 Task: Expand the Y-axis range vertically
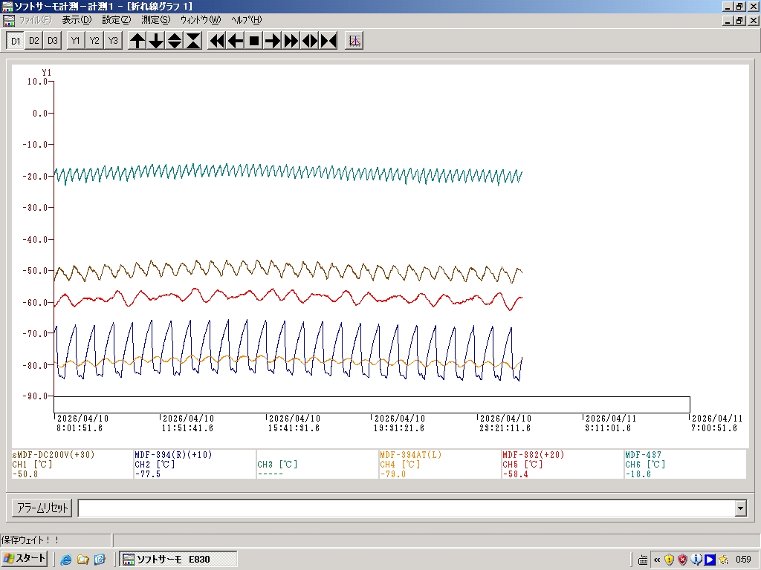pyautogui.click(x=175, y=41)
